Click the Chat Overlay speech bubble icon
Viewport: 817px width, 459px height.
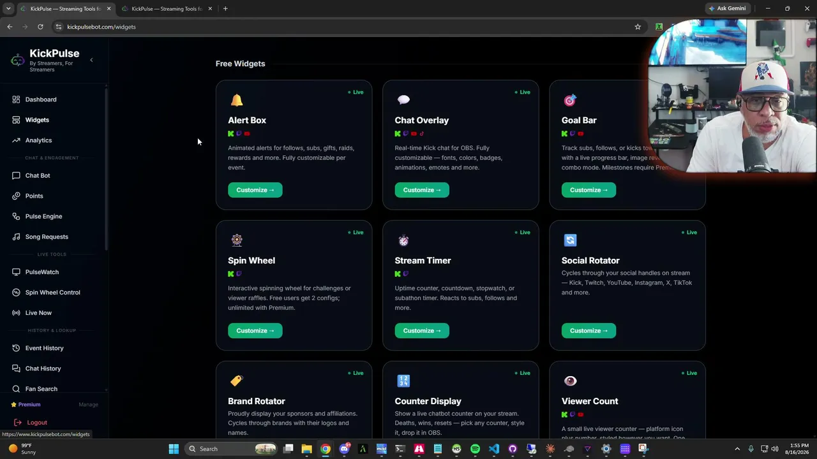click(403, 100)
